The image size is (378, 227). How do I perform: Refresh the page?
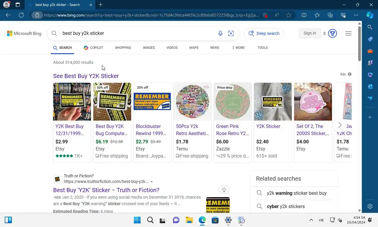tap(21, 15)
